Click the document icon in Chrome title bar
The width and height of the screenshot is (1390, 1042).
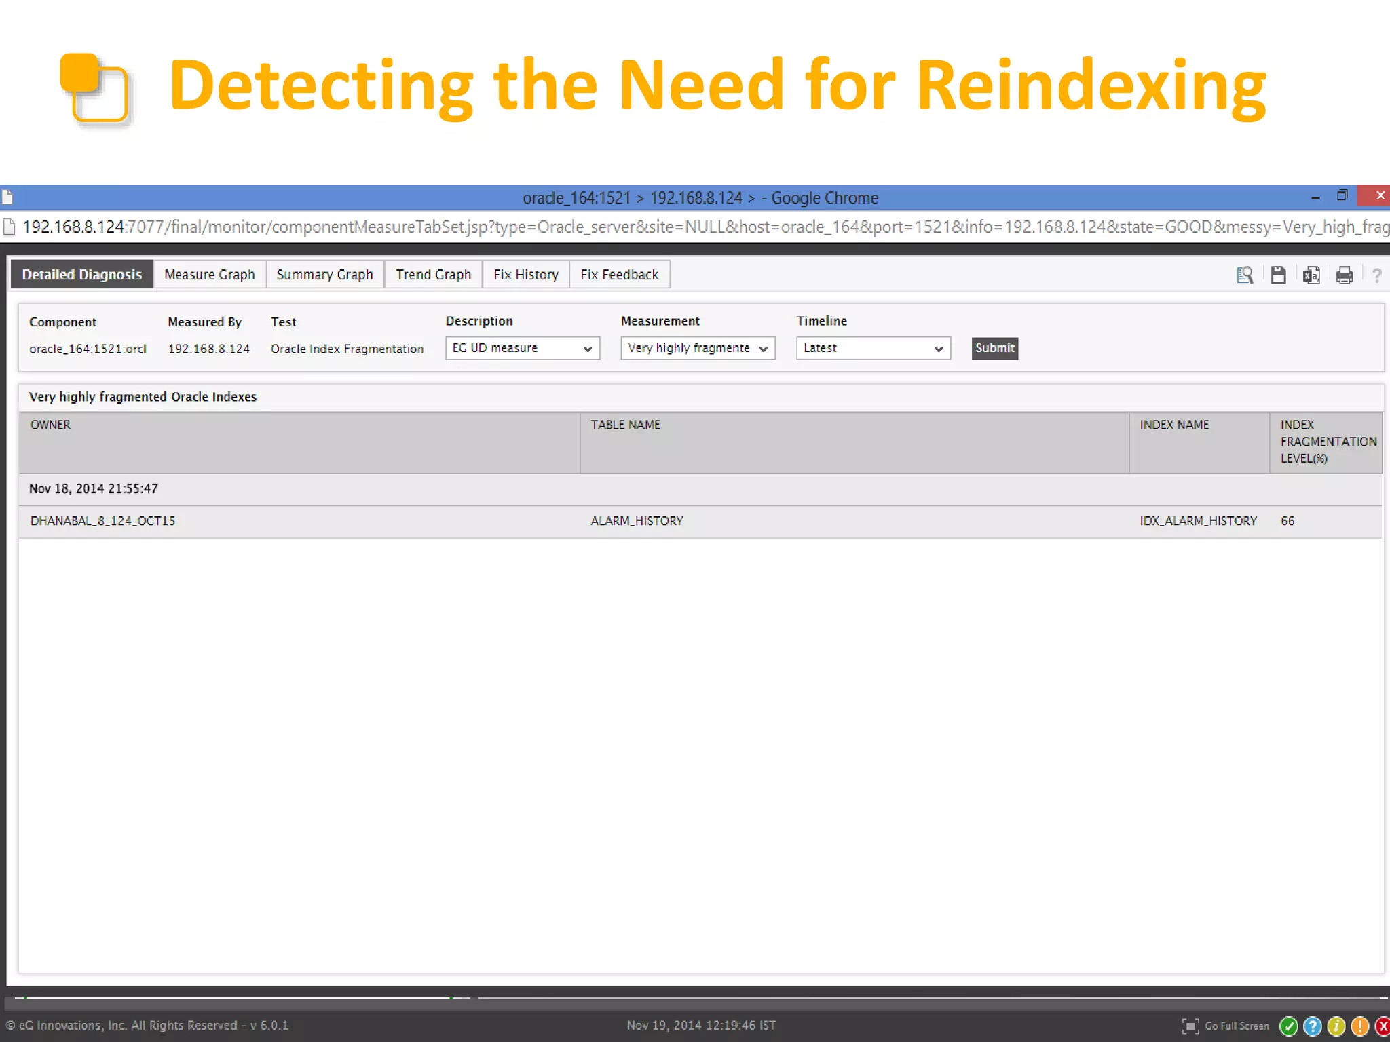click(x=7, y=197)
